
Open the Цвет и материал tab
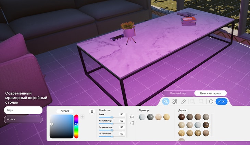tap(210, 93)
